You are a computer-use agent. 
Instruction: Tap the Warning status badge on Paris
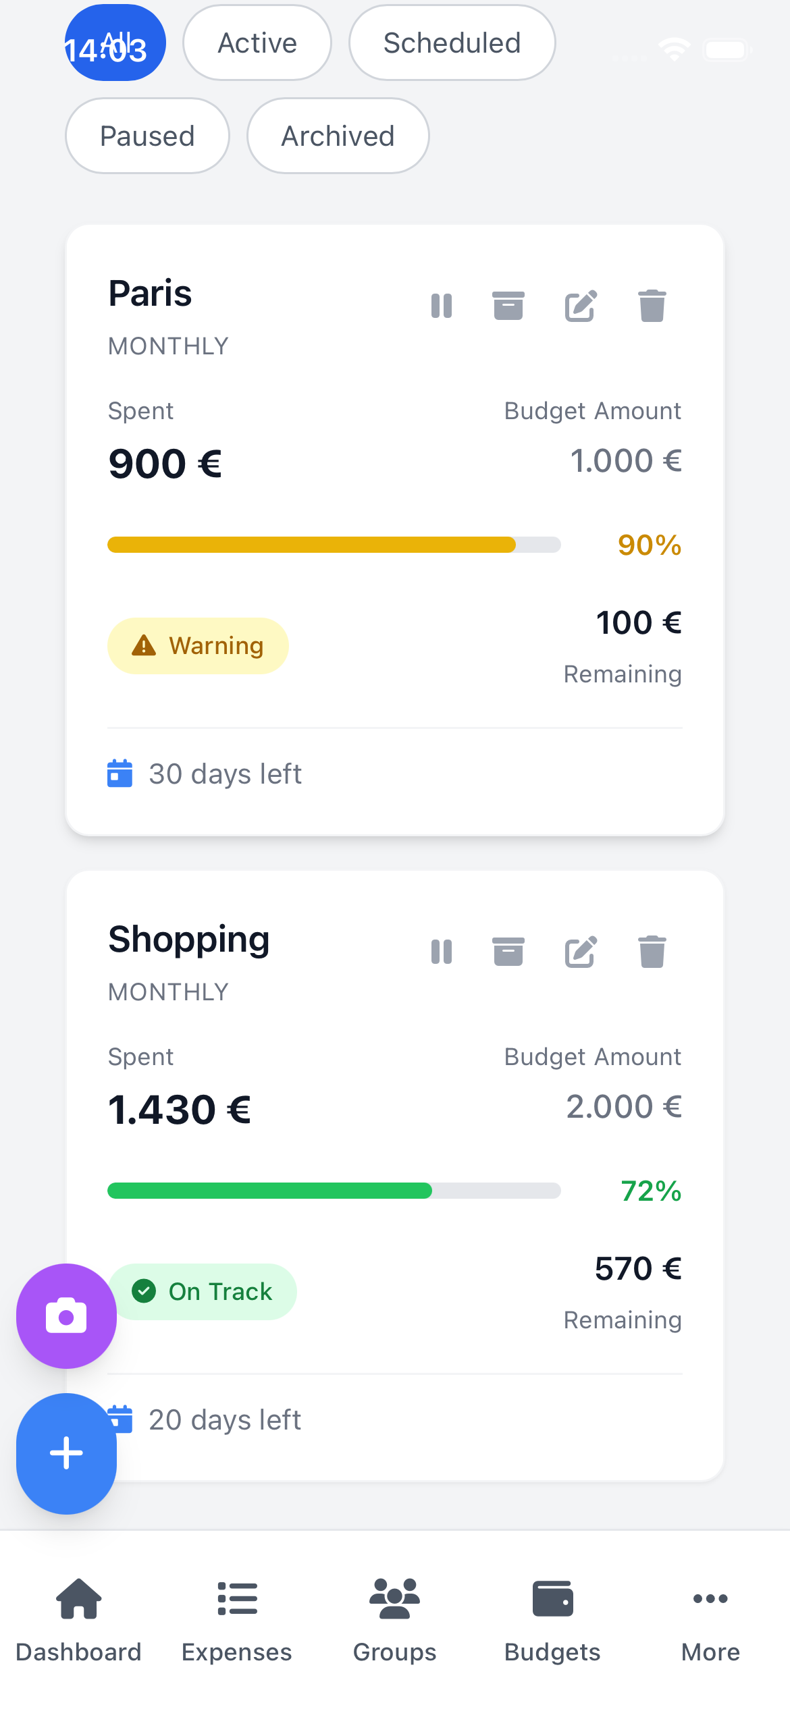pyautogui.click(x=198, y=645)
